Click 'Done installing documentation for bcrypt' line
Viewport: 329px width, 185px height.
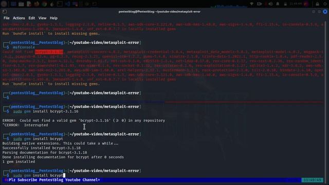coord(63,157)
